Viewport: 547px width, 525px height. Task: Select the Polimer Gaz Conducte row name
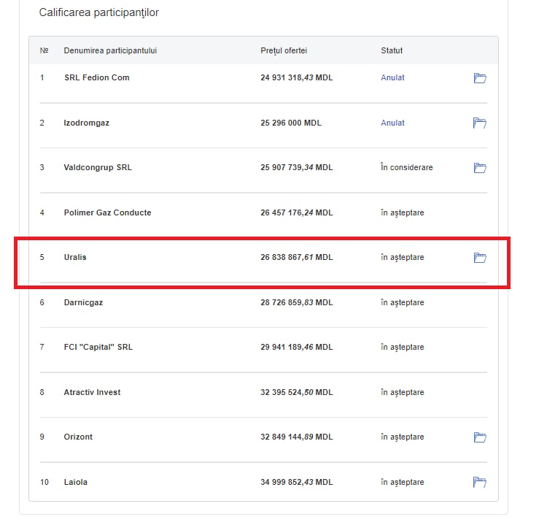pyautogui.click(x=107, y=212)
